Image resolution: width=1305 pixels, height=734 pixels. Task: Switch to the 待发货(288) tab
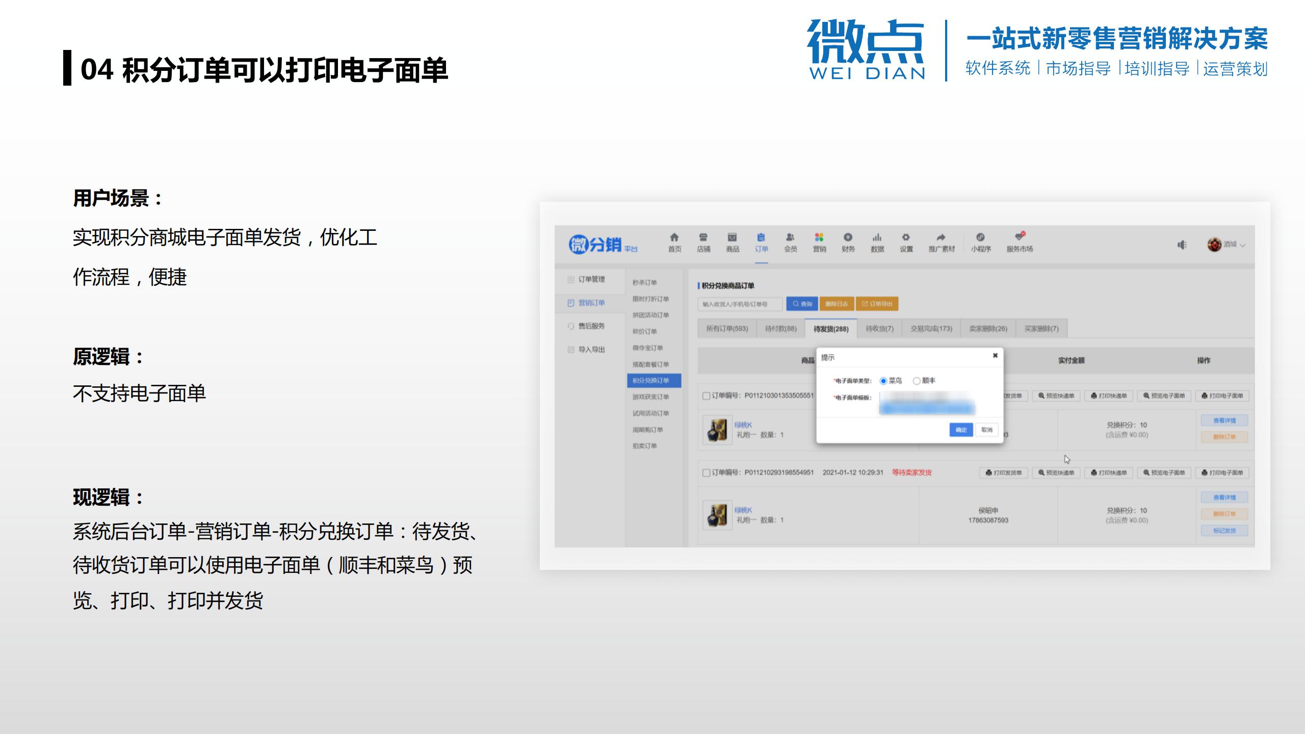point(831,329)
